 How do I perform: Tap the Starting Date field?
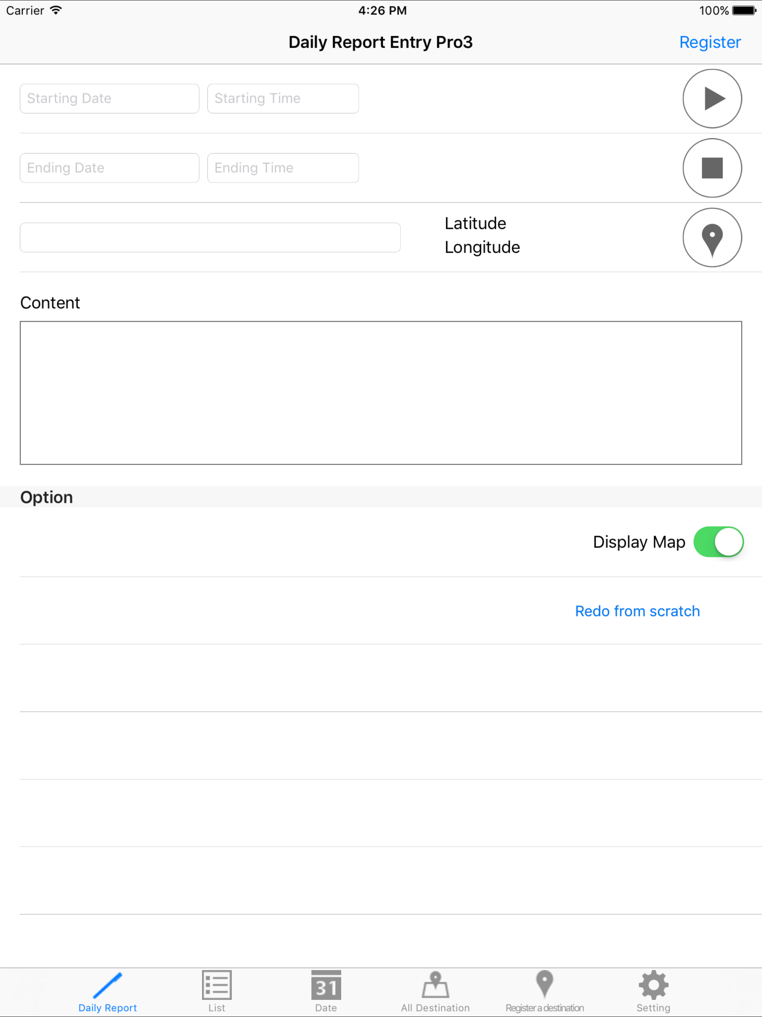coord(109,98)
